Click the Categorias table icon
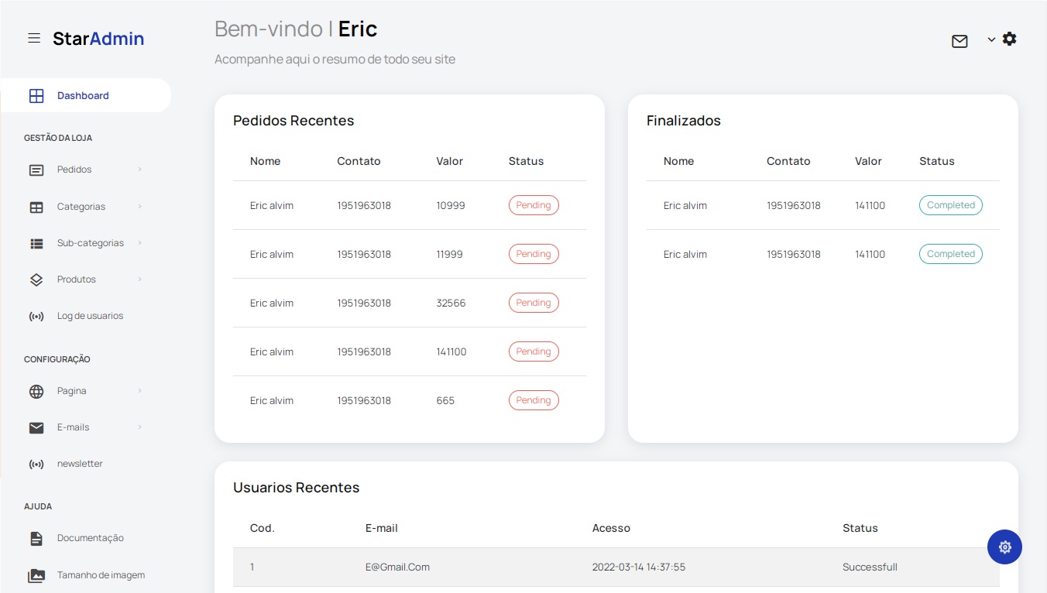The width and height of the screenshot is (1047, 593). pos(36,207)
